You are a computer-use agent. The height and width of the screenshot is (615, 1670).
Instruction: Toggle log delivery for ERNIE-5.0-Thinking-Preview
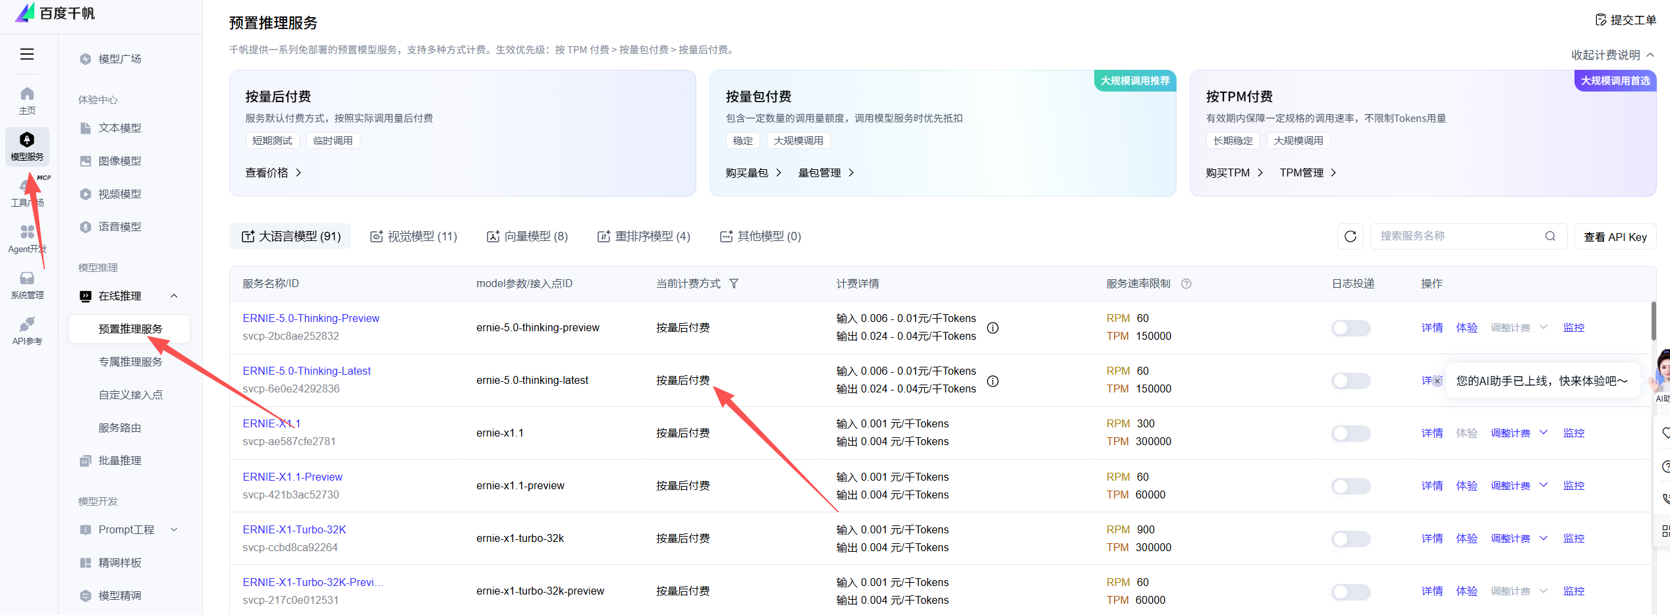click(1350, 328)
